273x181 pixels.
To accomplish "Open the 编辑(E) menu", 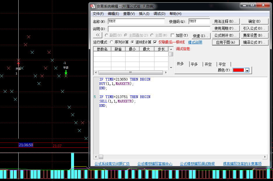I will [113, 14].
